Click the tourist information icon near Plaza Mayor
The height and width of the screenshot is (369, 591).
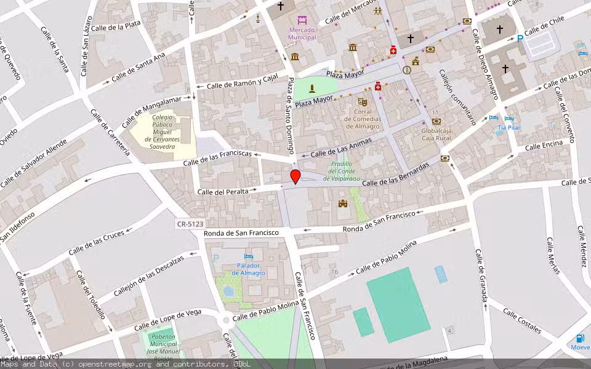point(406,69)
